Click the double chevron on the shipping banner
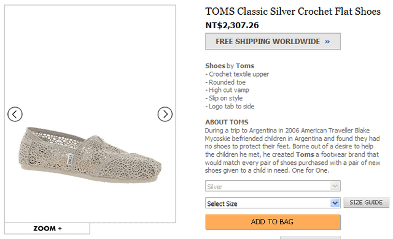The image size is (393, 239). point(327,42)
